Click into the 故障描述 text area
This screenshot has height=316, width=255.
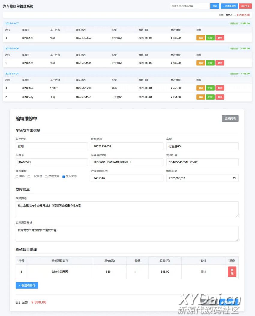127,209
